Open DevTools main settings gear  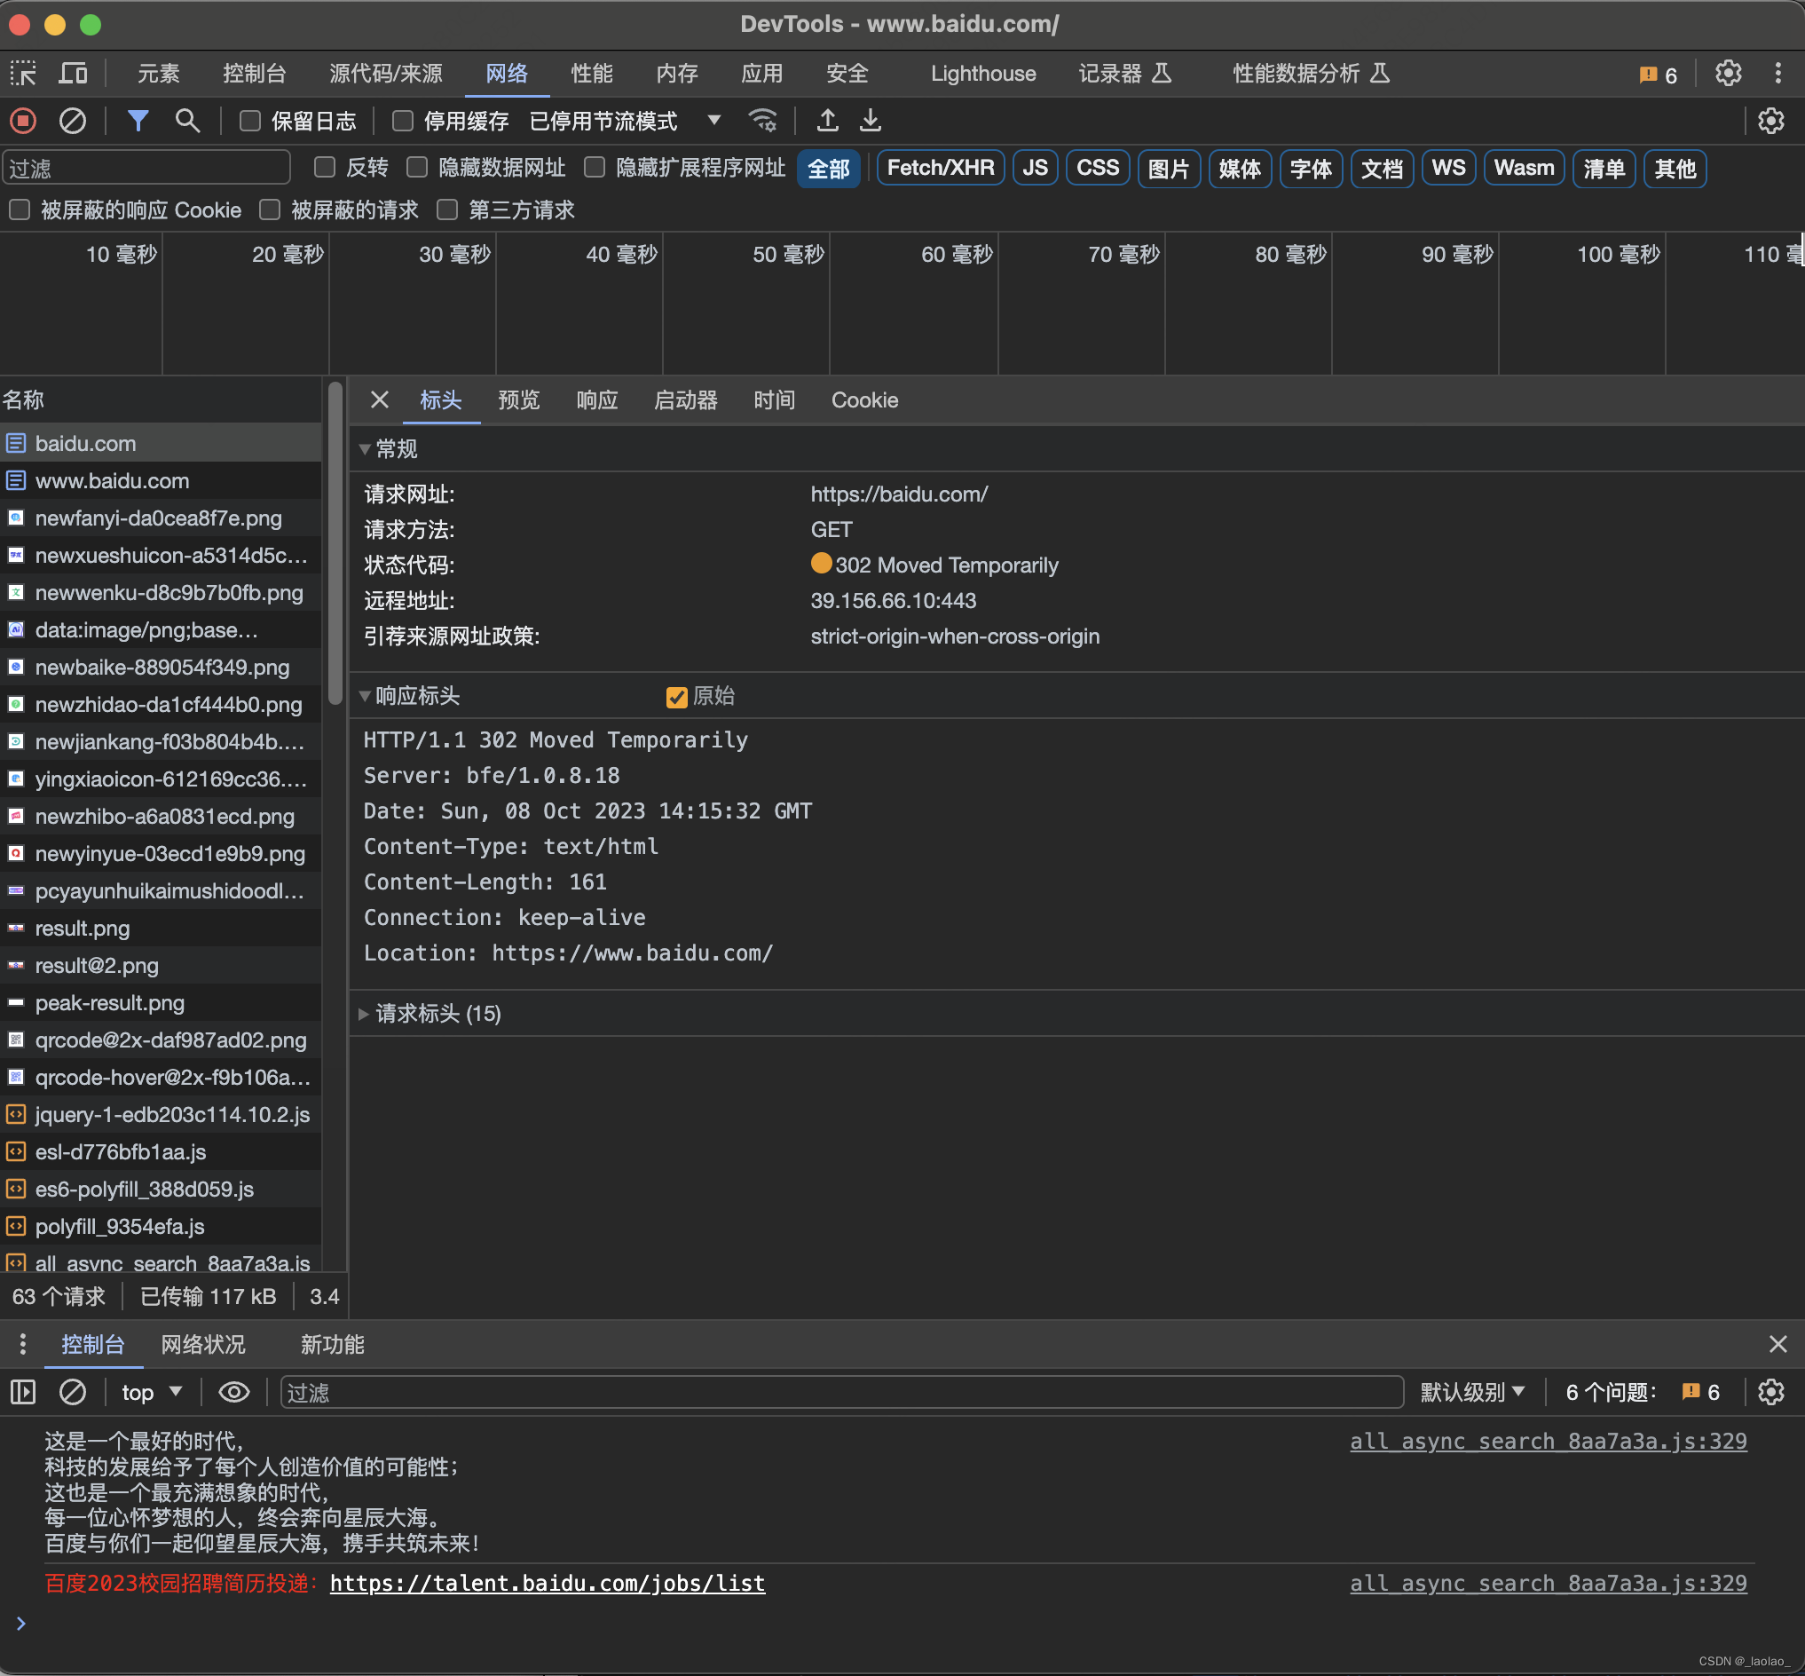[x=1728, y=74]
